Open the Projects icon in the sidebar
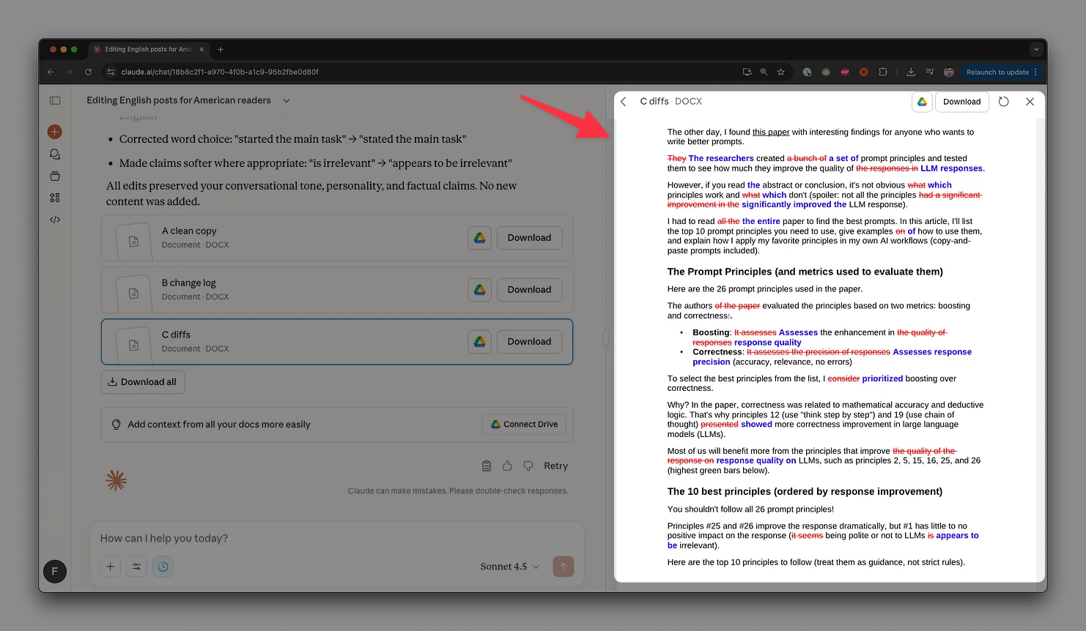 click(55, 176)
